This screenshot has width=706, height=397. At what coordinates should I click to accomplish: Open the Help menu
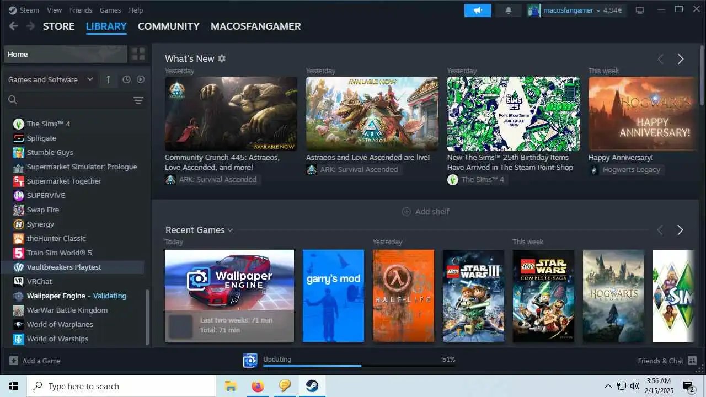[136, 10]
